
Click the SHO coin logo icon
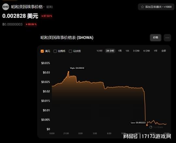6,7
